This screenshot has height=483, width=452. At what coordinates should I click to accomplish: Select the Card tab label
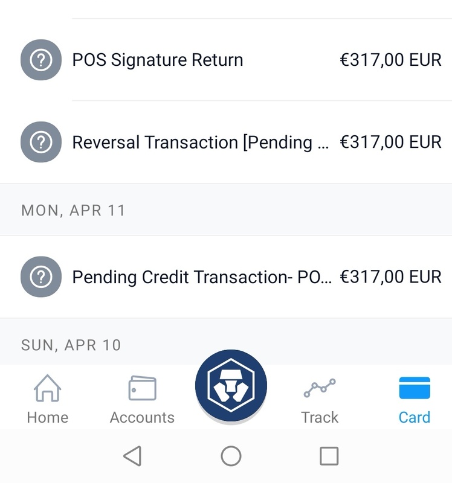[415, 417]
